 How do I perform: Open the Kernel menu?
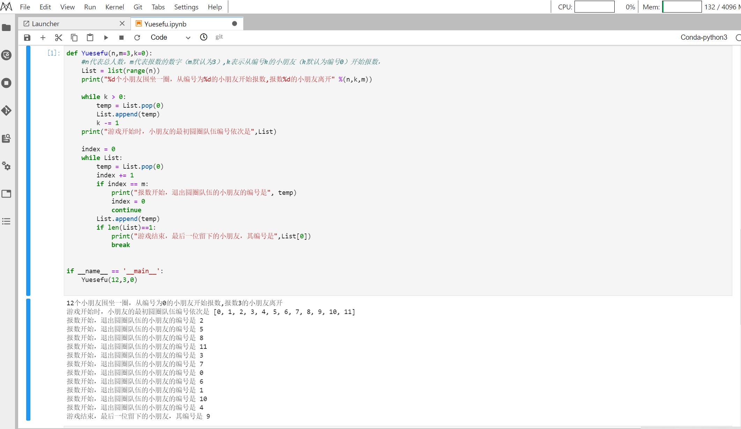coord(114,7)
